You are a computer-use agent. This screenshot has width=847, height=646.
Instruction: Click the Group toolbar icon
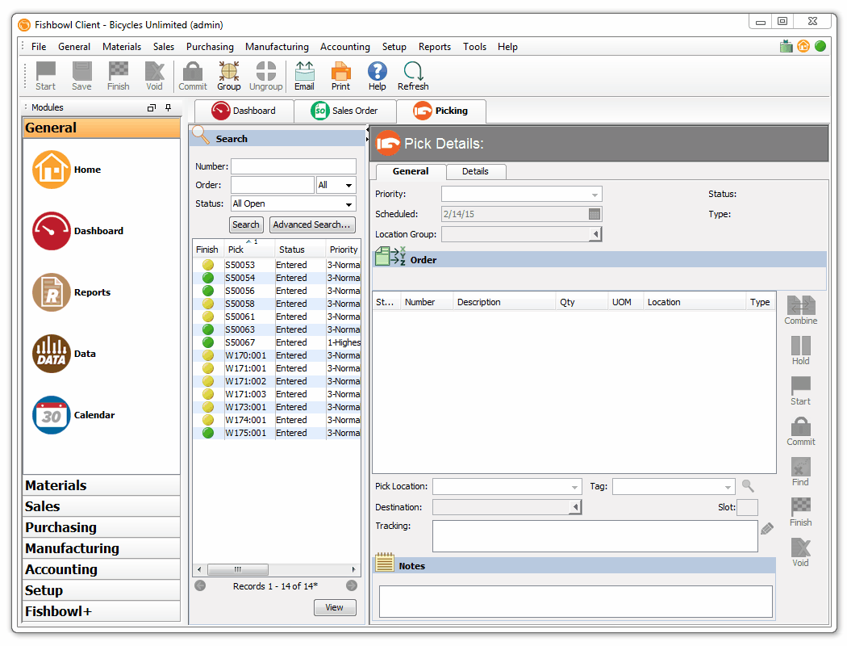229,76
